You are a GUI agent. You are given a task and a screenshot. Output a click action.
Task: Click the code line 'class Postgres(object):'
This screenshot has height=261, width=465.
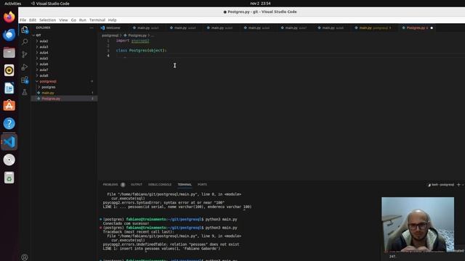142,51
